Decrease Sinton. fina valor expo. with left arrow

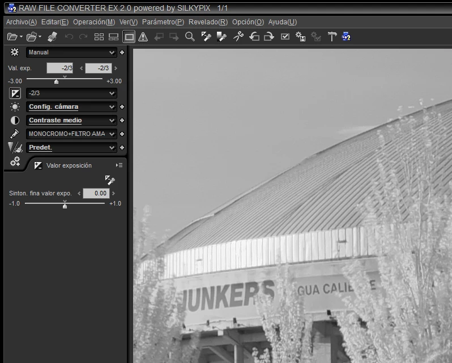click(79, 193)
